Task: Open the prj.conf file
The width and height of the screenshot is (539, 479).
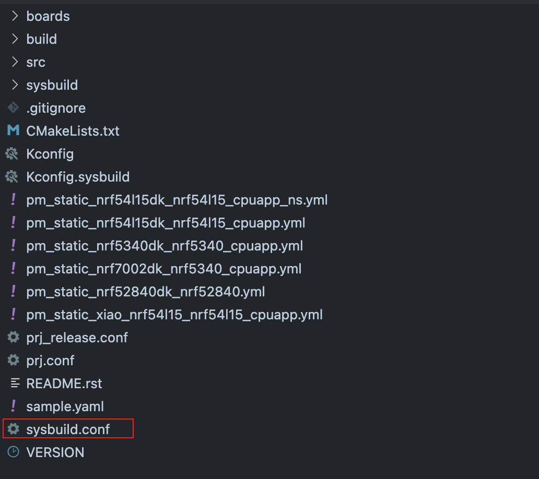Action: point(50,361)
